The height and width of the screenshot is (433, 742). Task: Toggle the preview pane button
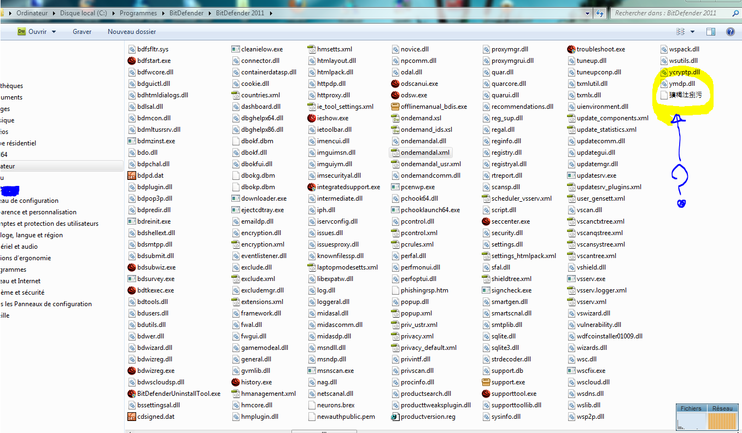(x=710, y=32)
